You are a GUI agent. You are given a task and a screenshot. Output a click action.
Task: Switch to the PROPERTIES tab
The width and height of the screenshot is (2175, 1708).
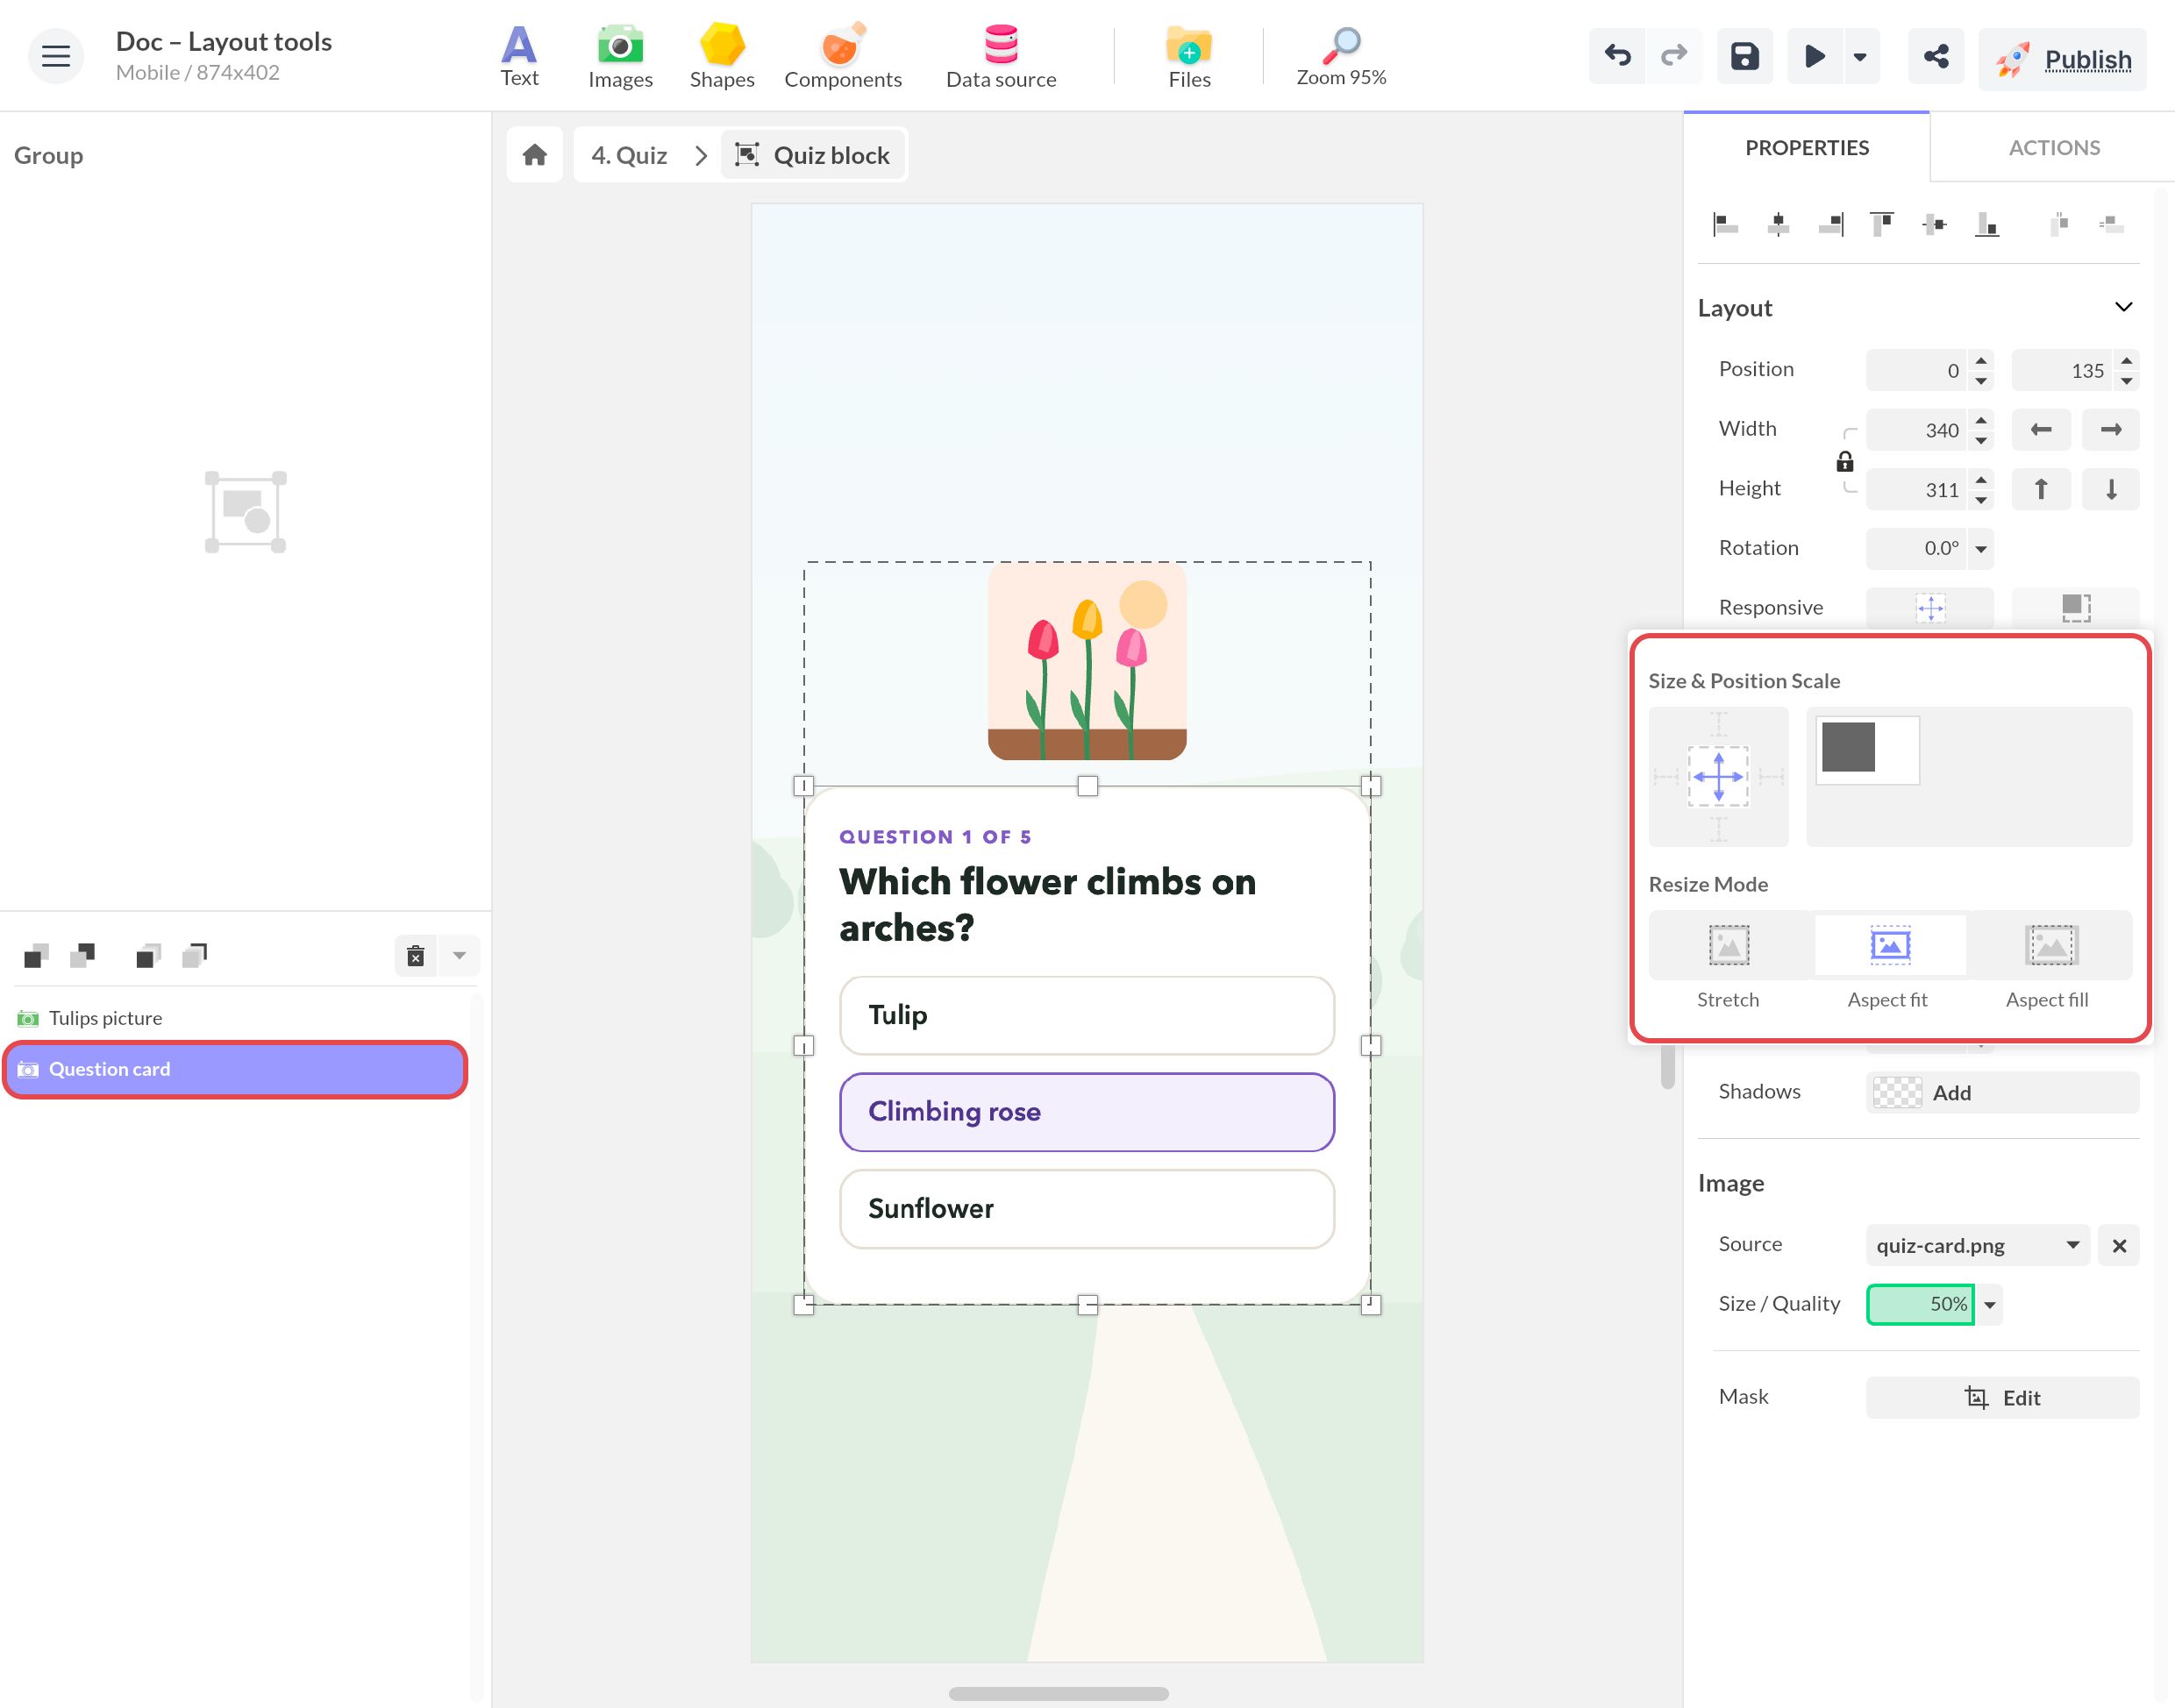(1806, 147)
